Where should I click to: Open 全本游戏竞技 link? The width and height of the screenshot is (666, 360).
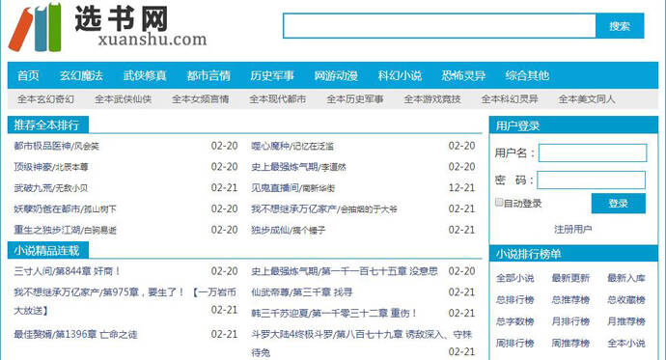tap(432, 99)
